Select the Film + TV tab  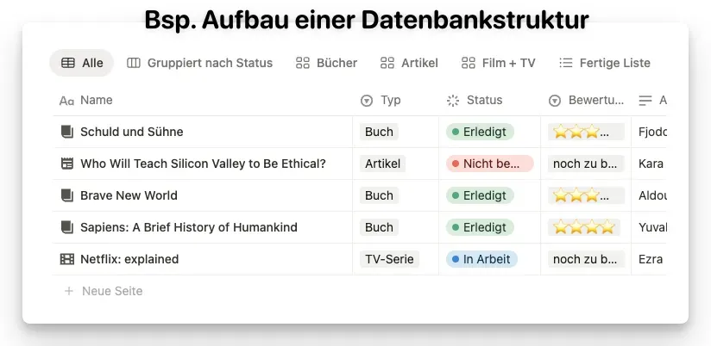pos(499,63)
